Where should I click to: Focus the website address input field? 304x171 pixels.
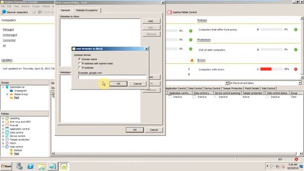coord(112,77)
